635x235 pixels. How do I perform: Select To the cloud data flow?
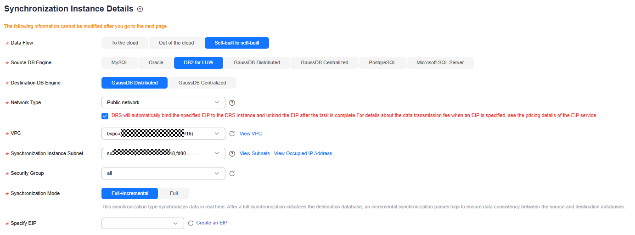(x=125, y=43)
